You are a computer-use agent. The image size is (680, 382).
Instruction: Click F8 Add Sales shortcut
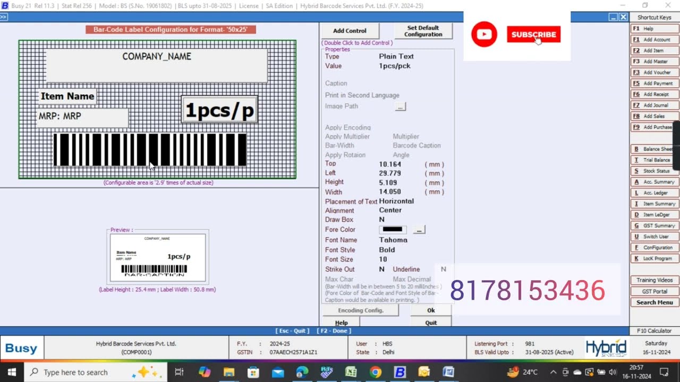654,116
